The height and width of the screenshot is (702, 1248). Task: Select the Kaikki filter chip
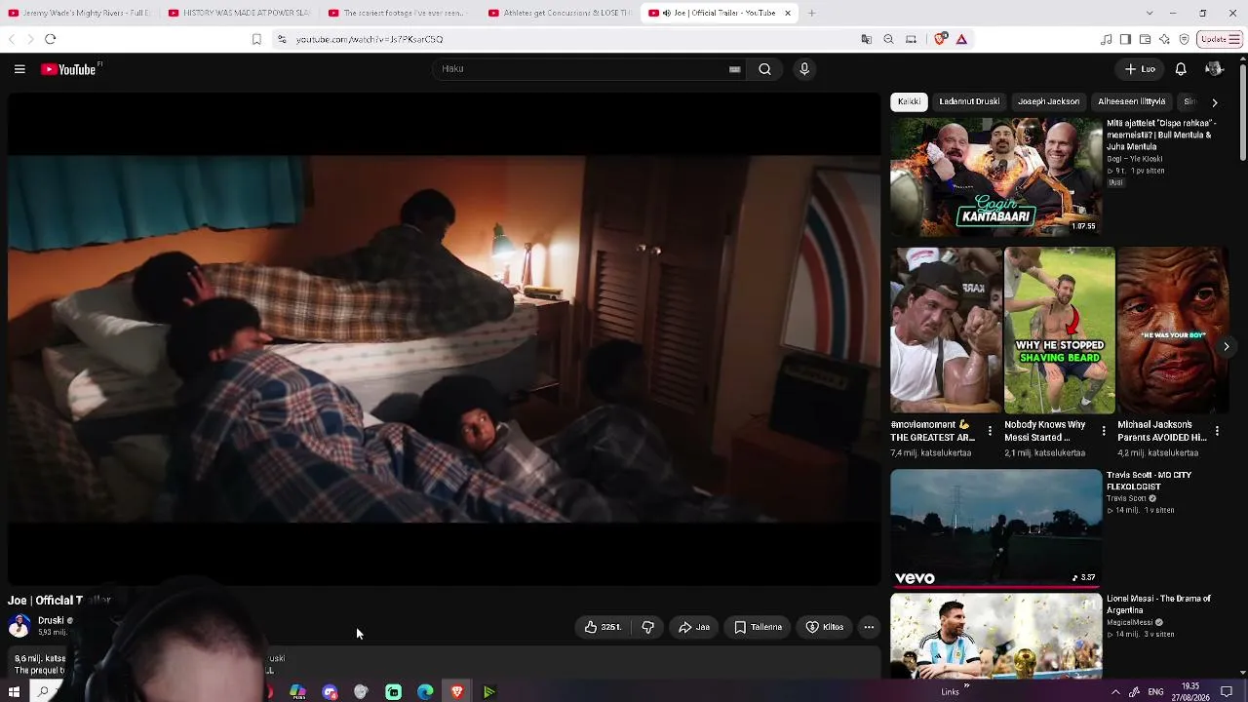click(x=909, y=101)
